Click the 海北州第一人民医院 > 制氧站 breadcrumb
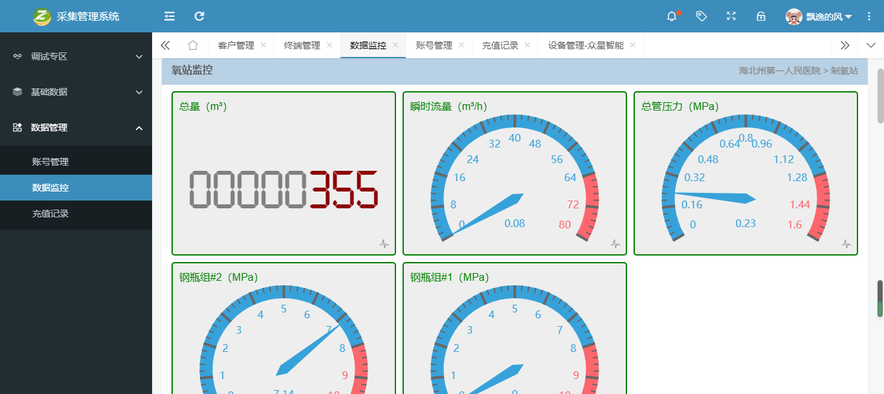This screenshot has width=884, height=394. [799, 71]
